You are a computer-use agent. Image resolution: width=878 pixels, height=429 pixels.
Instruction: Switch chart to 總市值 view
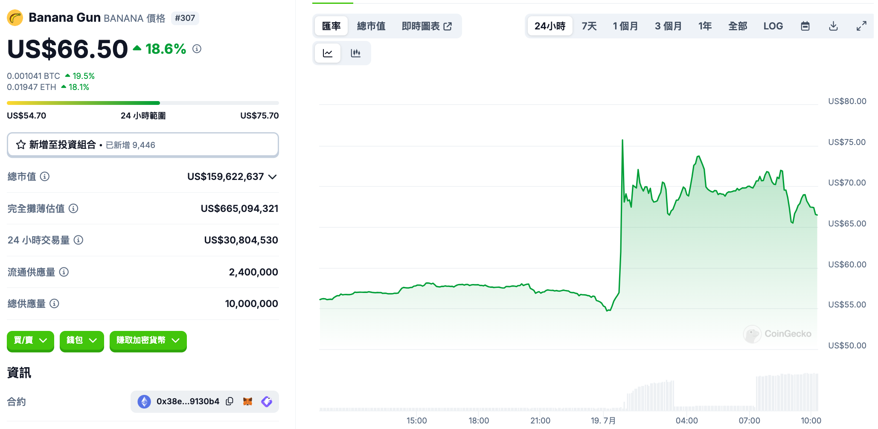coord(371,26)
